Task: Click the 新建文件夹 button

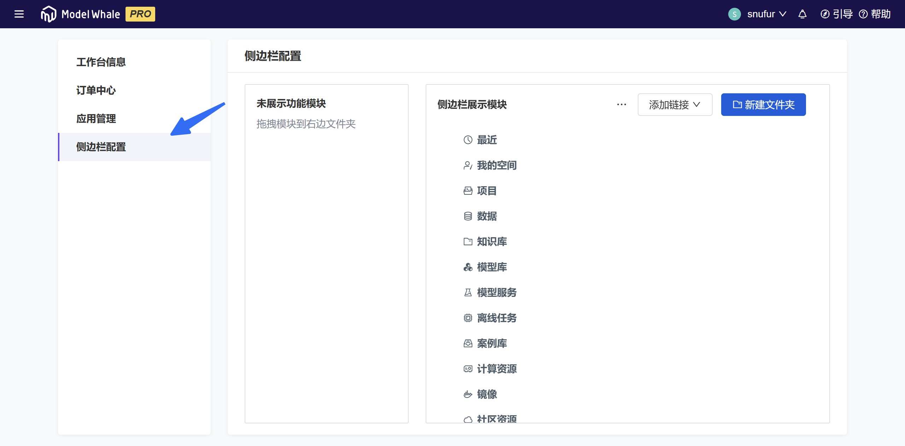Action: [x=763, y=104]
